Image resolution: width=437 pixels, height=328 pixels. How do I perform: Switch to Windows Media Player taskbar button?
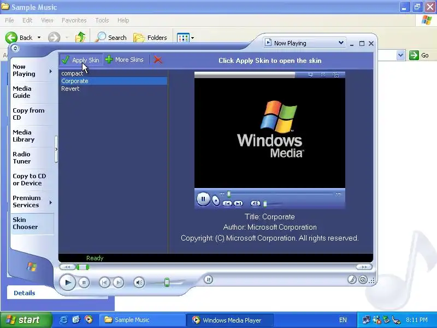click(x=229, y=320)
